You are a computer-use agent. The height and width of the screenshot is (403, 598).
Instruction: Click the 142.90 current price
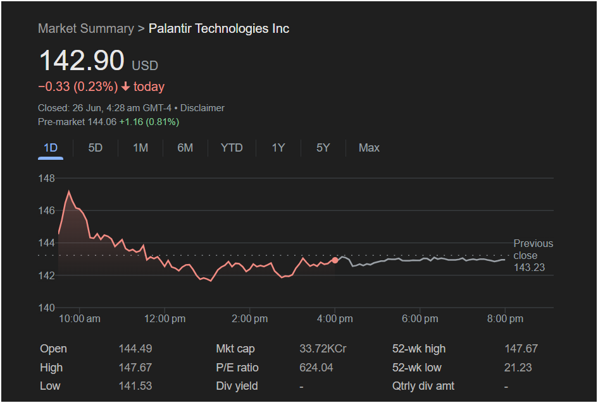click(x=82, y=61)
